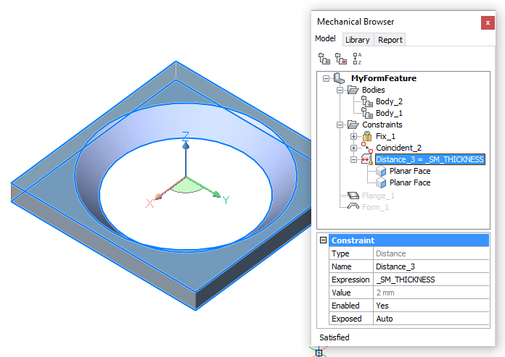Expand the Coincident_2 constraint node

[x=353, y=148]
